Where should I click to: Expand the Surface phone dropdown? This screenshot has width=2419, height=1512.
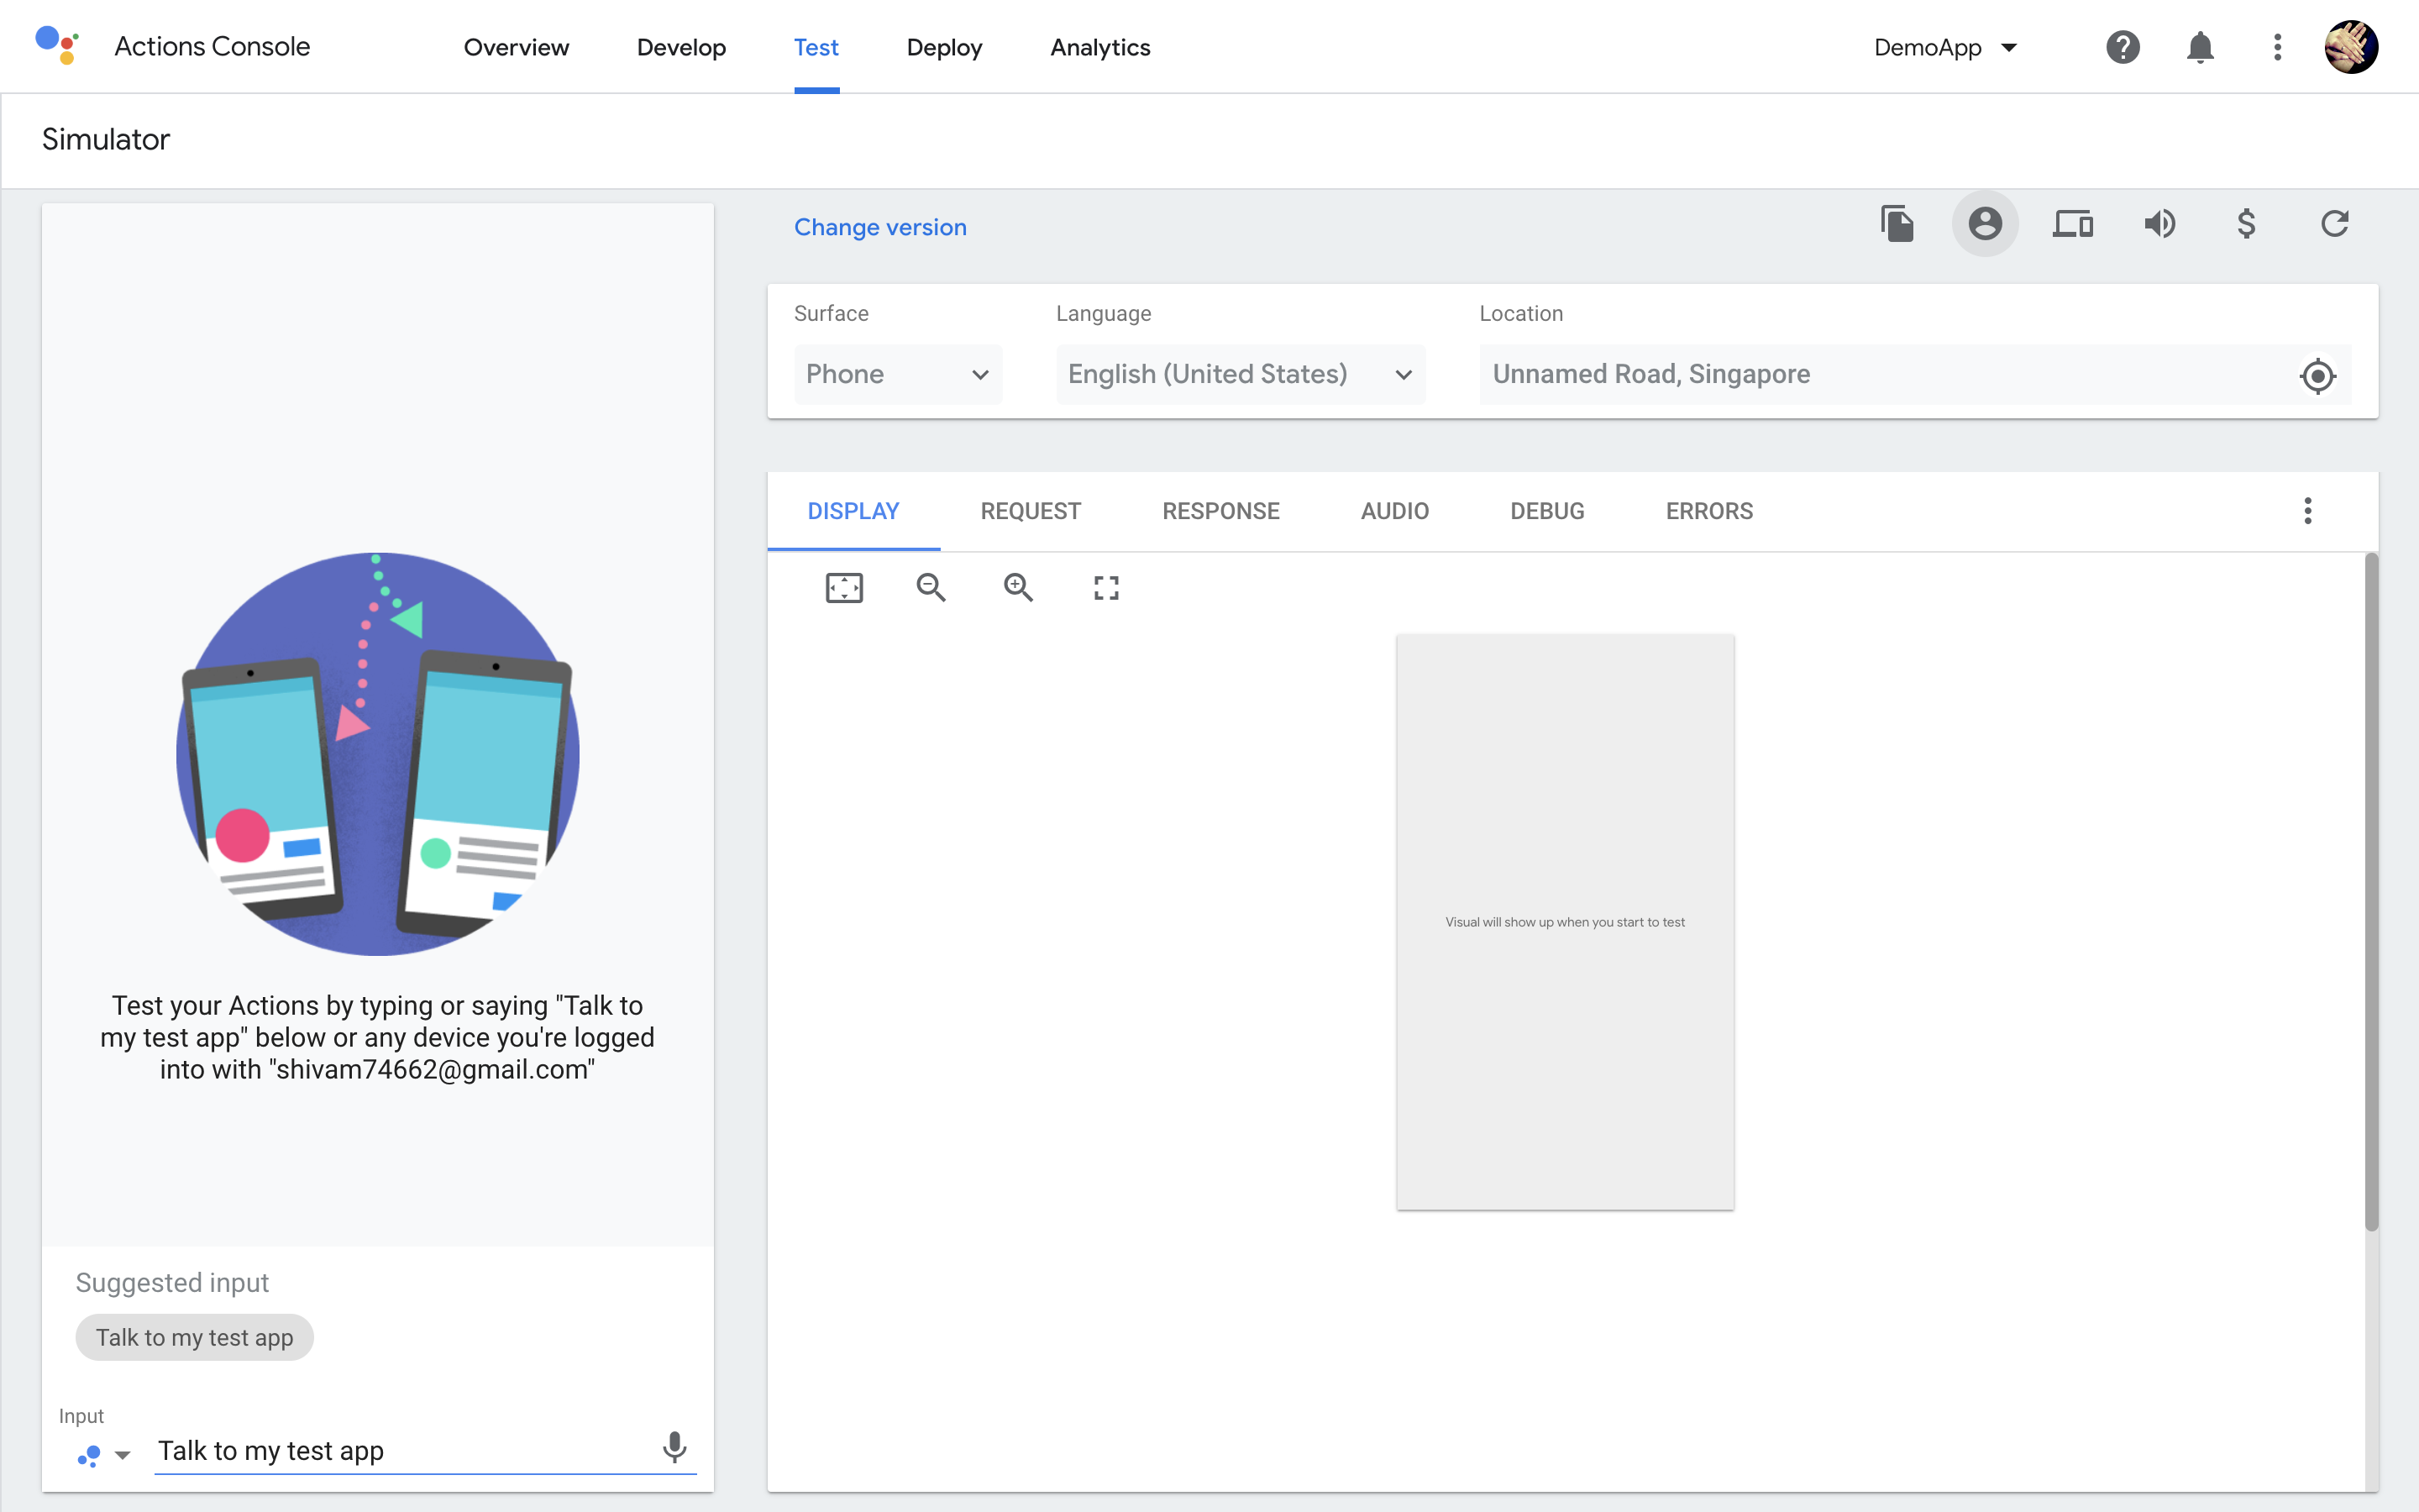[x=897, y=373]
